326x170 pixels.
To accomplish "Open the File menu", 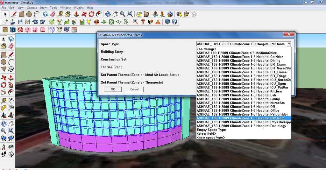I will pos(4,8).
